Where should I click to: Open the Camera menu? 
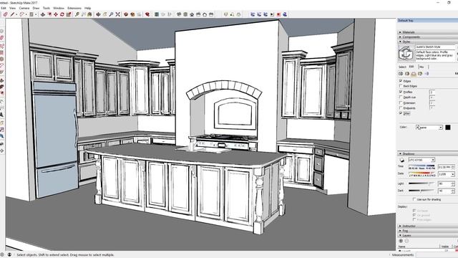coord(24,8)
